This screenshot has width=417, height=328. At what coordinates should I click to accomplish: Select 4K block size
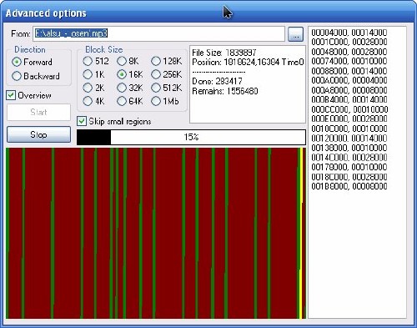pos(94,101)
